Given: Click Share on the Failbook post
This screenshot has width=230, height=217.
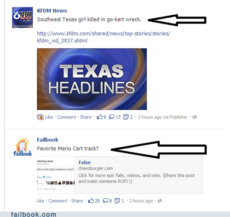Looking at the screenshot, I should (x=77, y=201).
